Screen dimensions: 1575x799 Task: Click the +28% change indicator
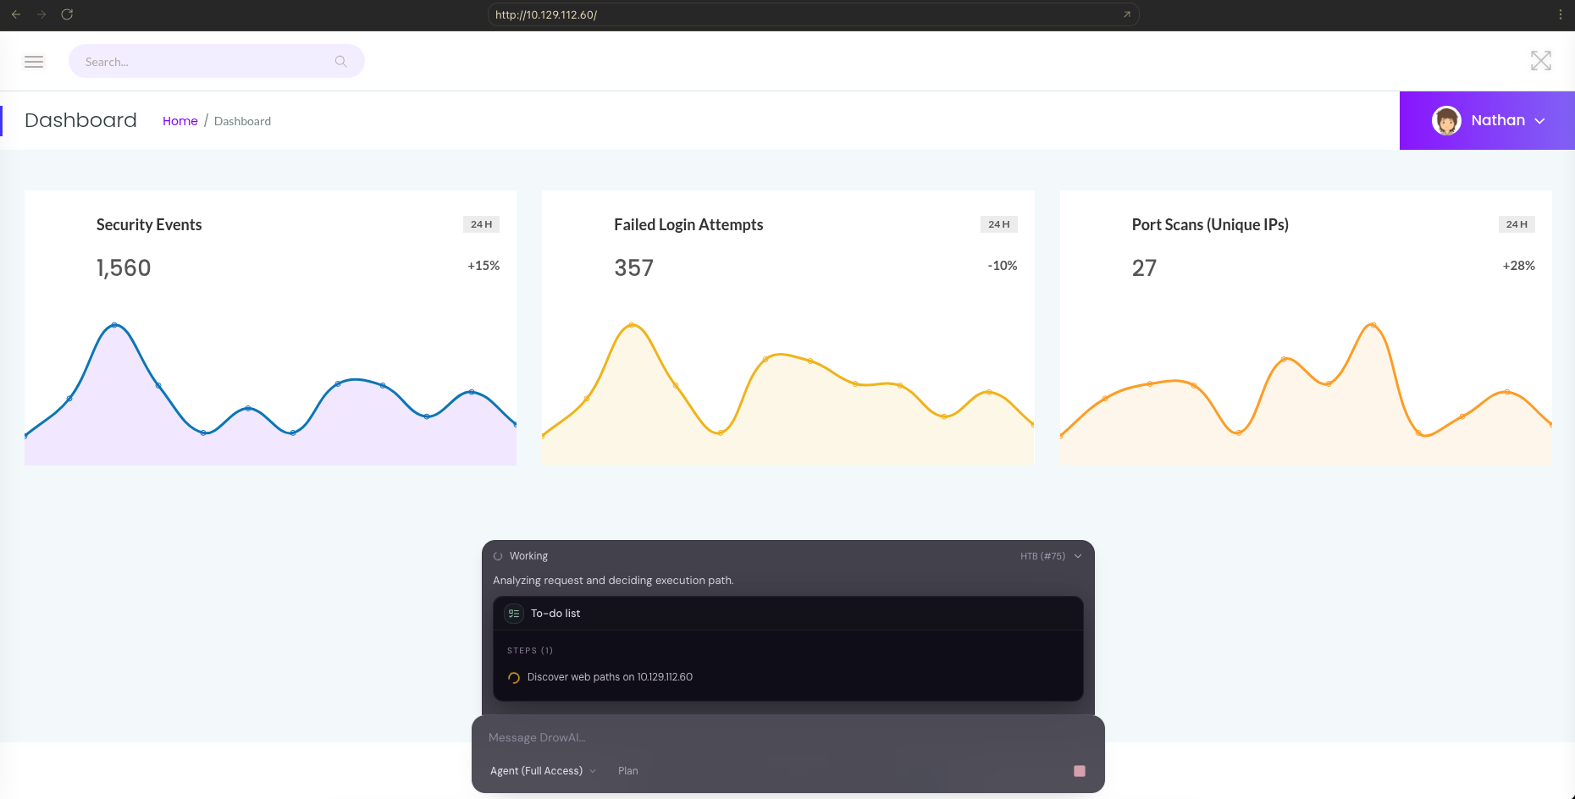point(1519,266)
